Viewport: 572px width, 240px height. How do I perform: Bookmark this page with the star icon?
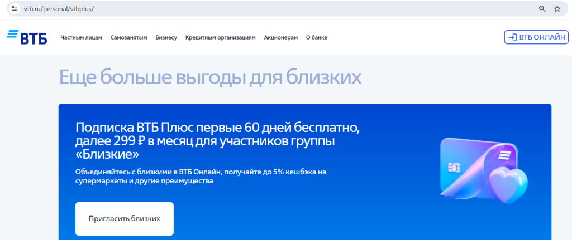[x=557, y=9]
